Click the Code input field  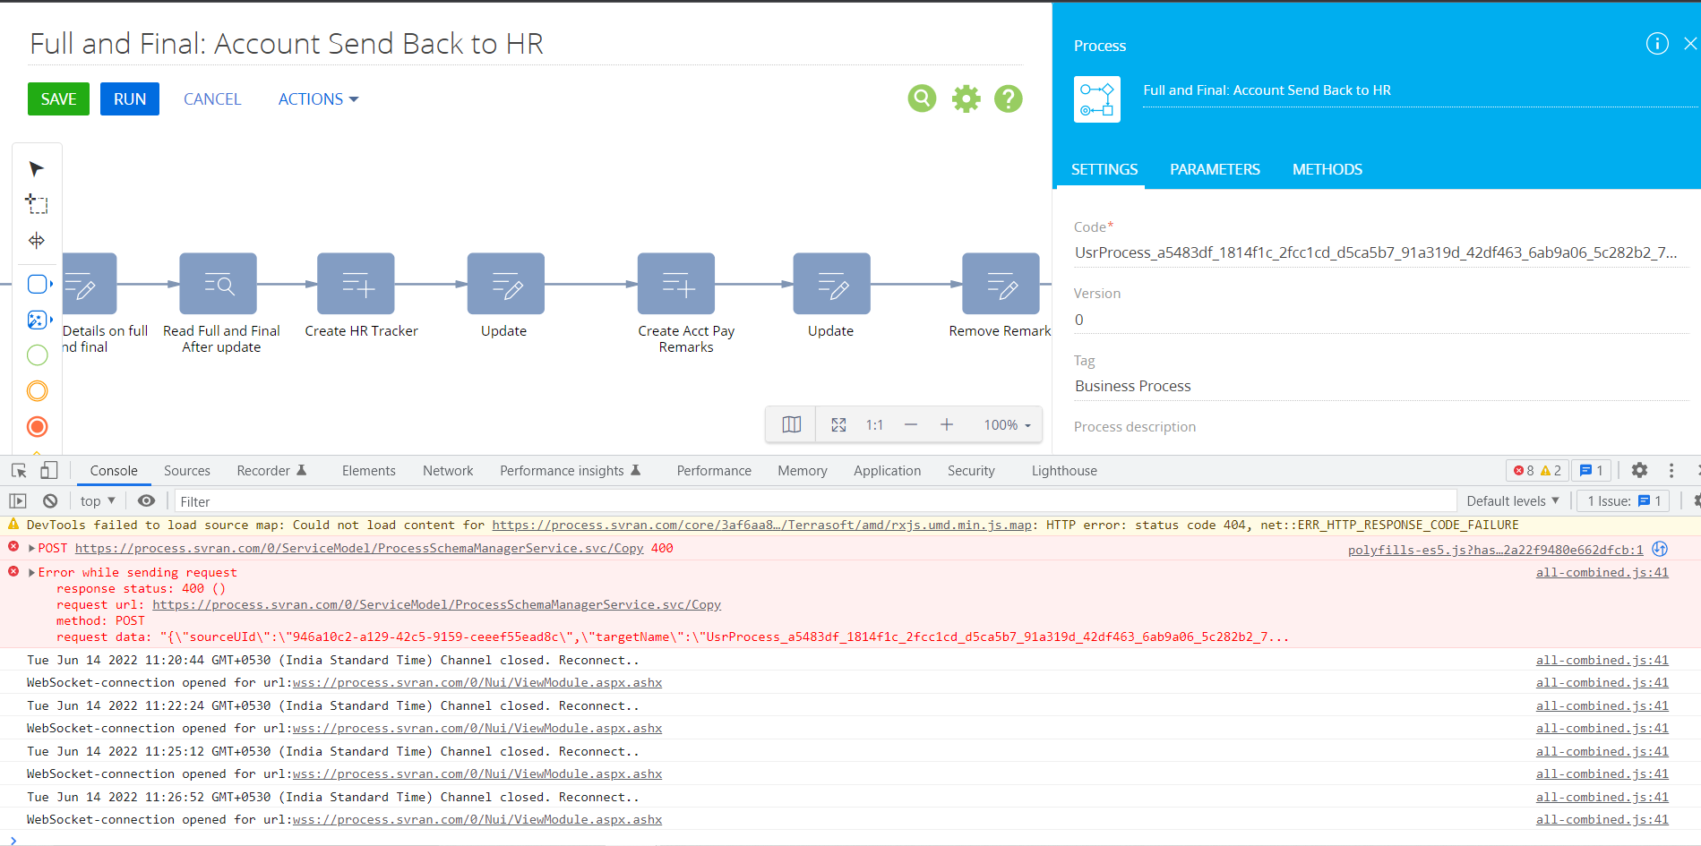[1381, 252]
